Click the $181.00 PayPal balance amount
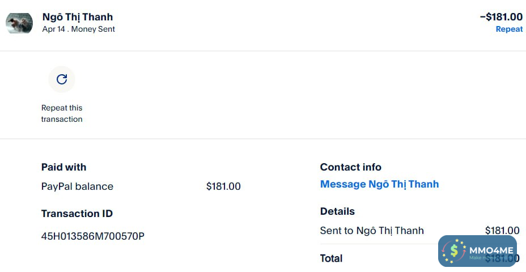The height and width of the screenshot is (272, 526). pos(223,186)
